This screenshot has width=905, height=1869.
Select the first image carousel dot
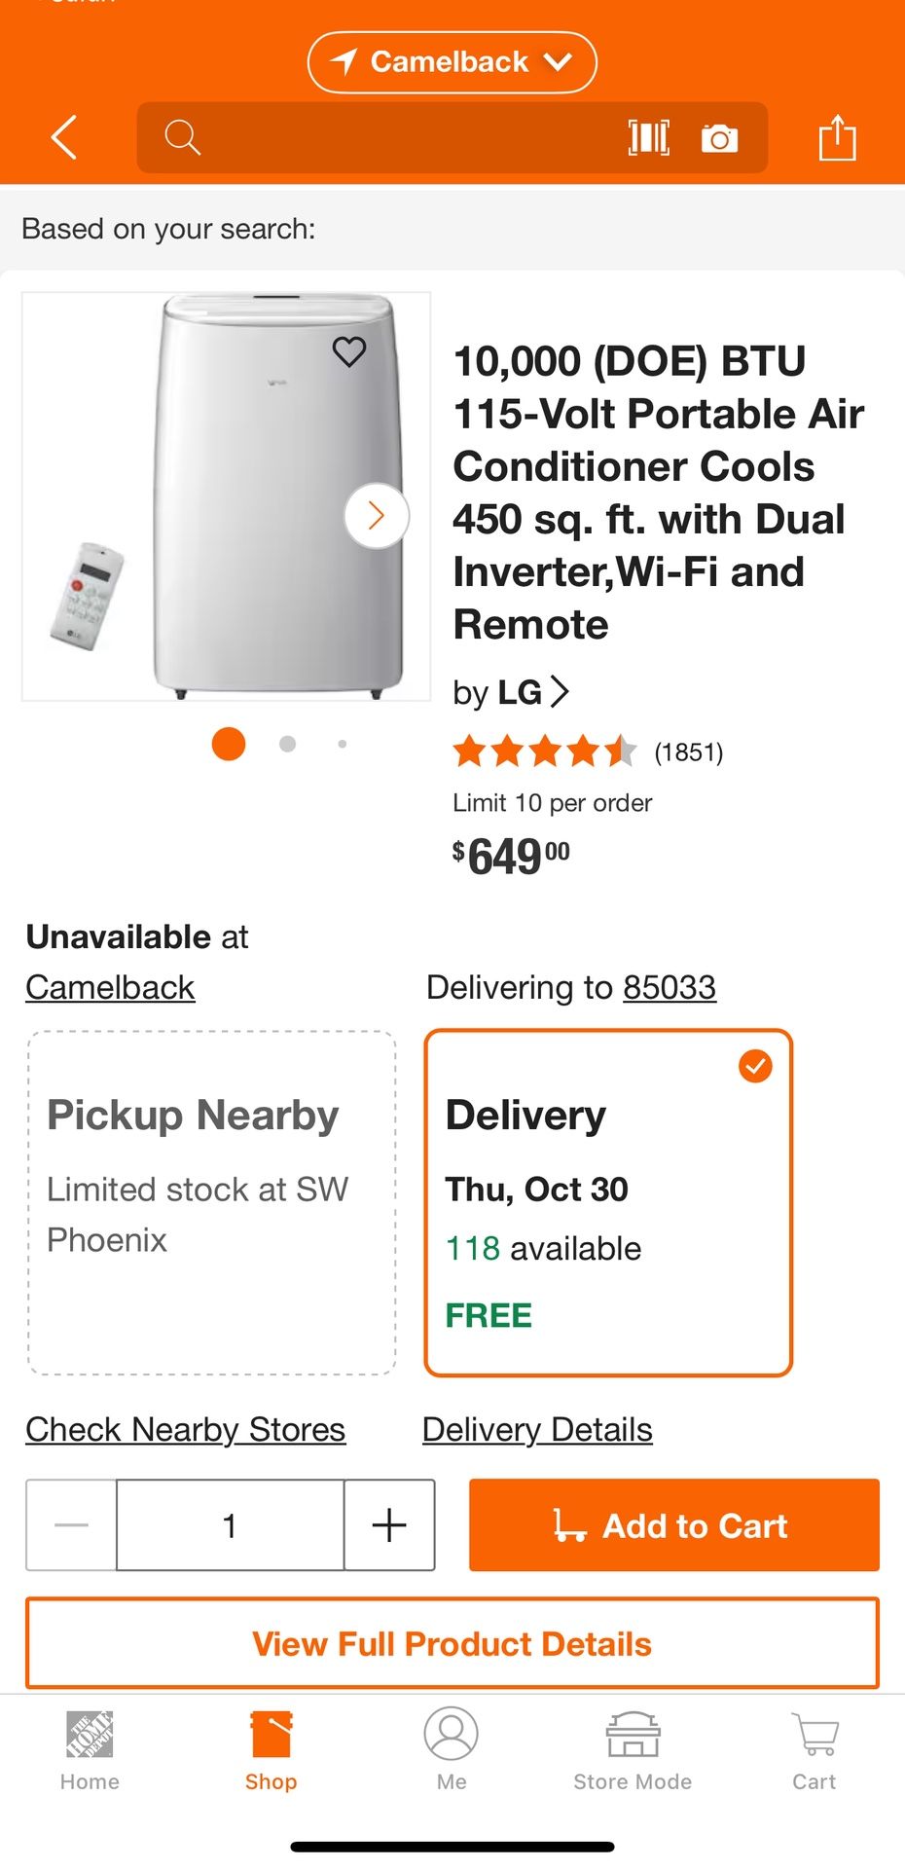[230, 743]
